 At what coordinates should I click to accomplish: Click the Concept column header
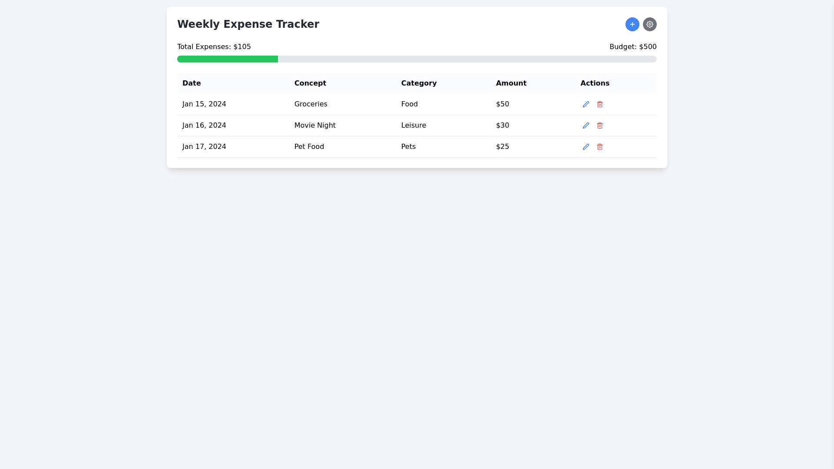point(310,83)
